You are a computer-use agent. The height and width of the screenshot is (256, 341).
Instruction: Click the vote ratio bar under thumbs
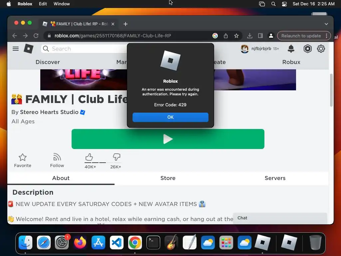[x=103, y=163]
